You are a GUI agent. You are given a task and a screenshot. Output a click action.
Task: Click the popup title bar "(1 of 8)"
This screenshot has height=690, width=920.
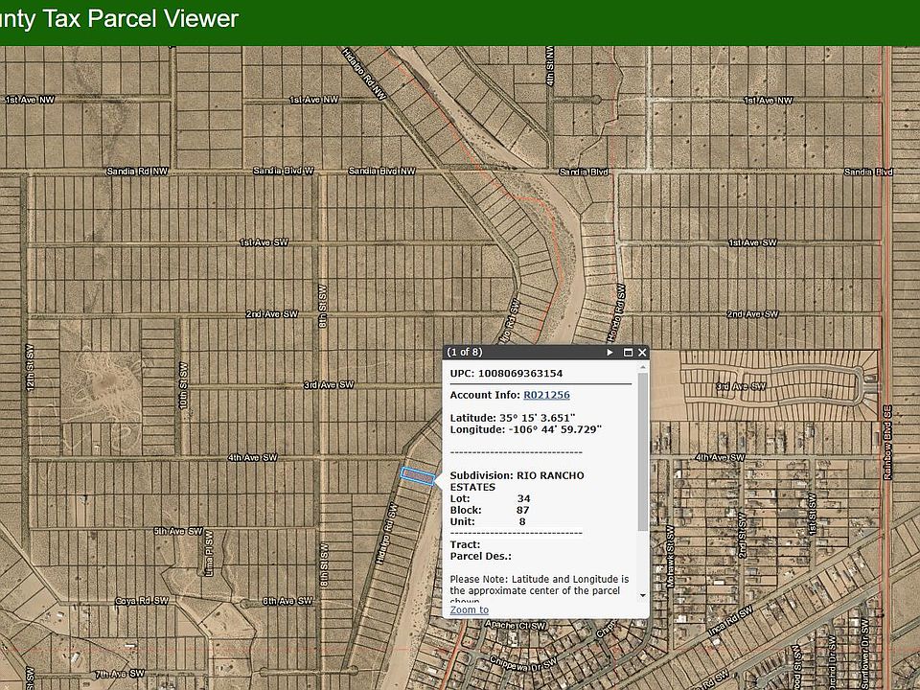(465, 353)
